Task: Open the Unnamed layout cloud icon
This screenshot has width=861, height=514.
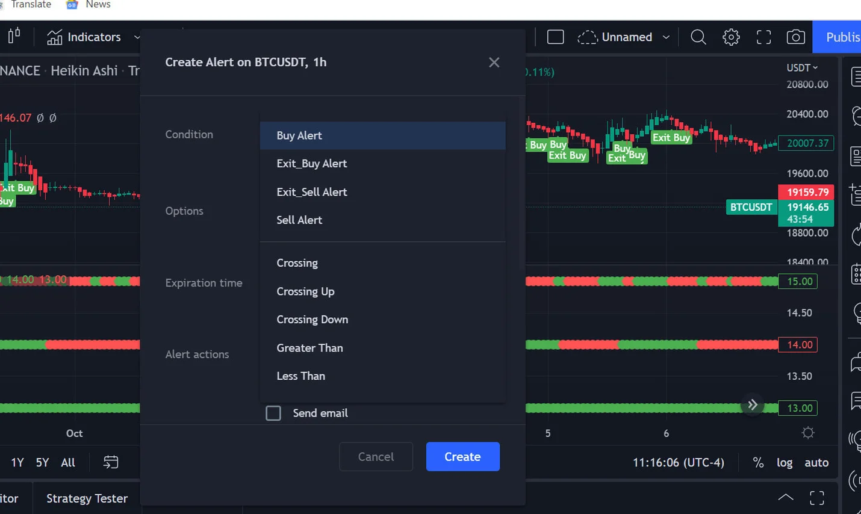Action: point(587,37)
